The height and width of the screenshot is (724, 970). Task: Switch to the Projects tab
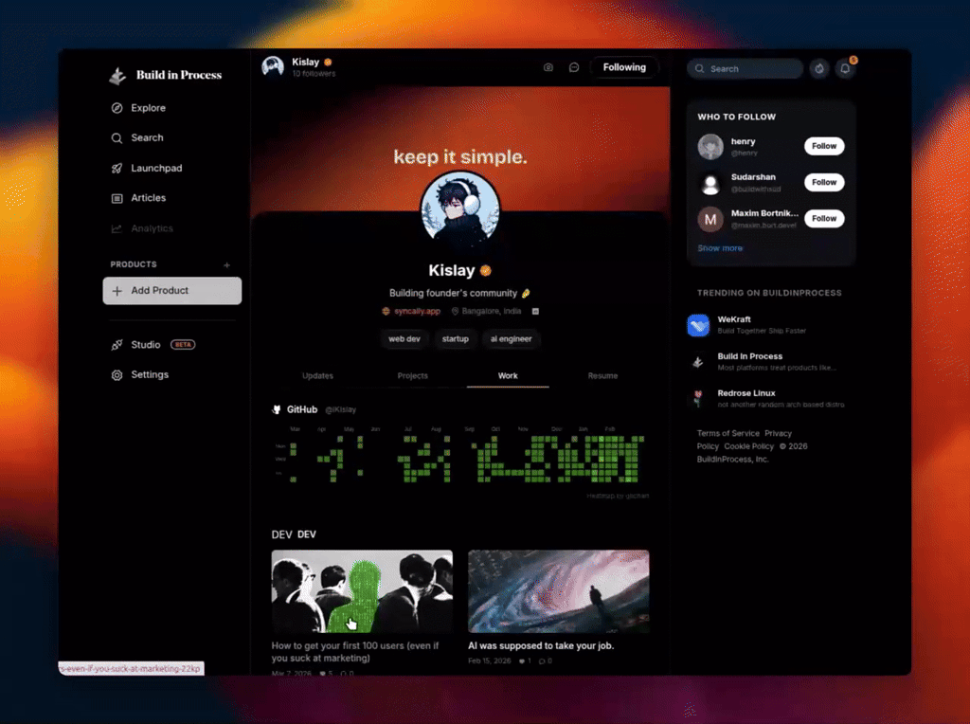tap(413, 375)
